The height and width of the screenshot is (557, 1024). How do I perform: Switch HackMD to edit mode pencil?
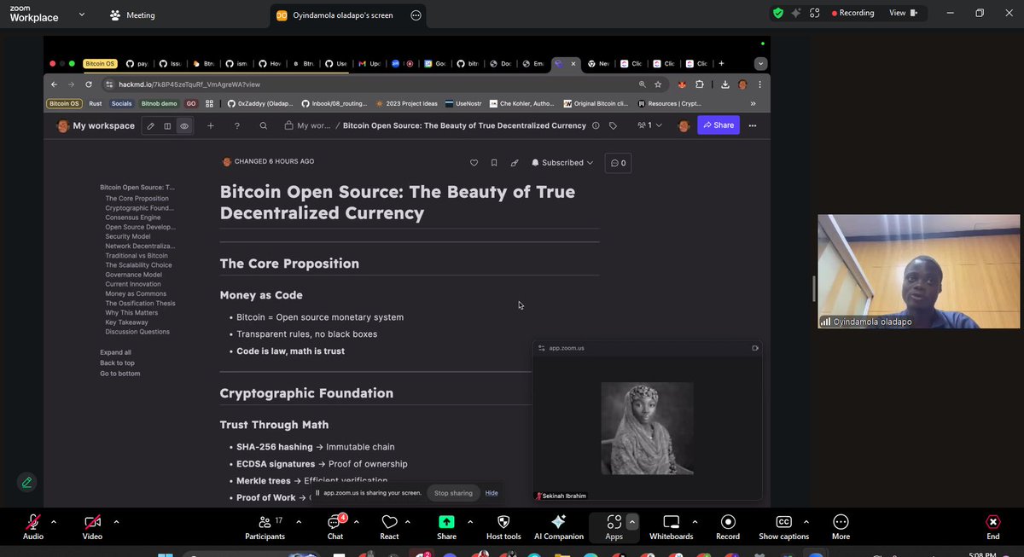pos(150,125)
